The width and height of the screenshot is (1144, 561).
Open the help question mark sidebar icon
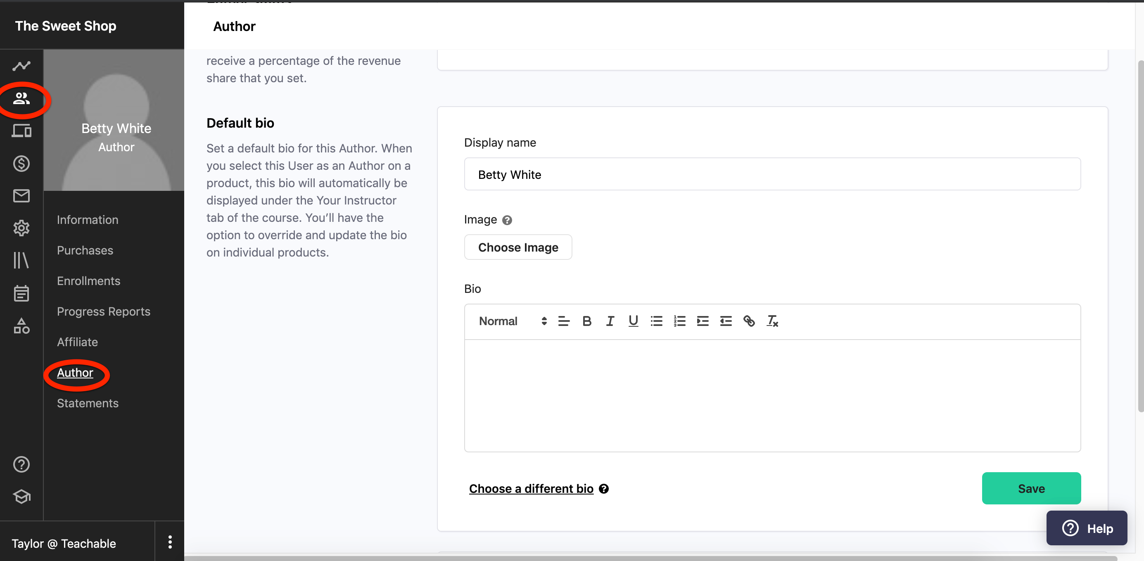pos(21,465)
